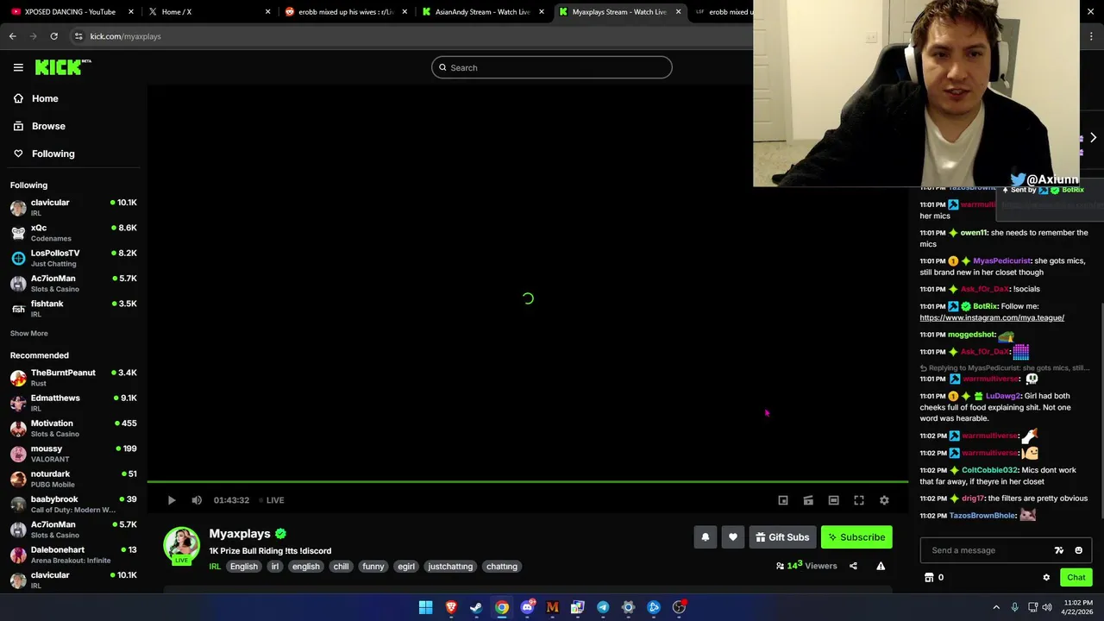Click the green Chat send button
The height and width of the screenshot is (621, 1104).
(x=1076, y=578)
